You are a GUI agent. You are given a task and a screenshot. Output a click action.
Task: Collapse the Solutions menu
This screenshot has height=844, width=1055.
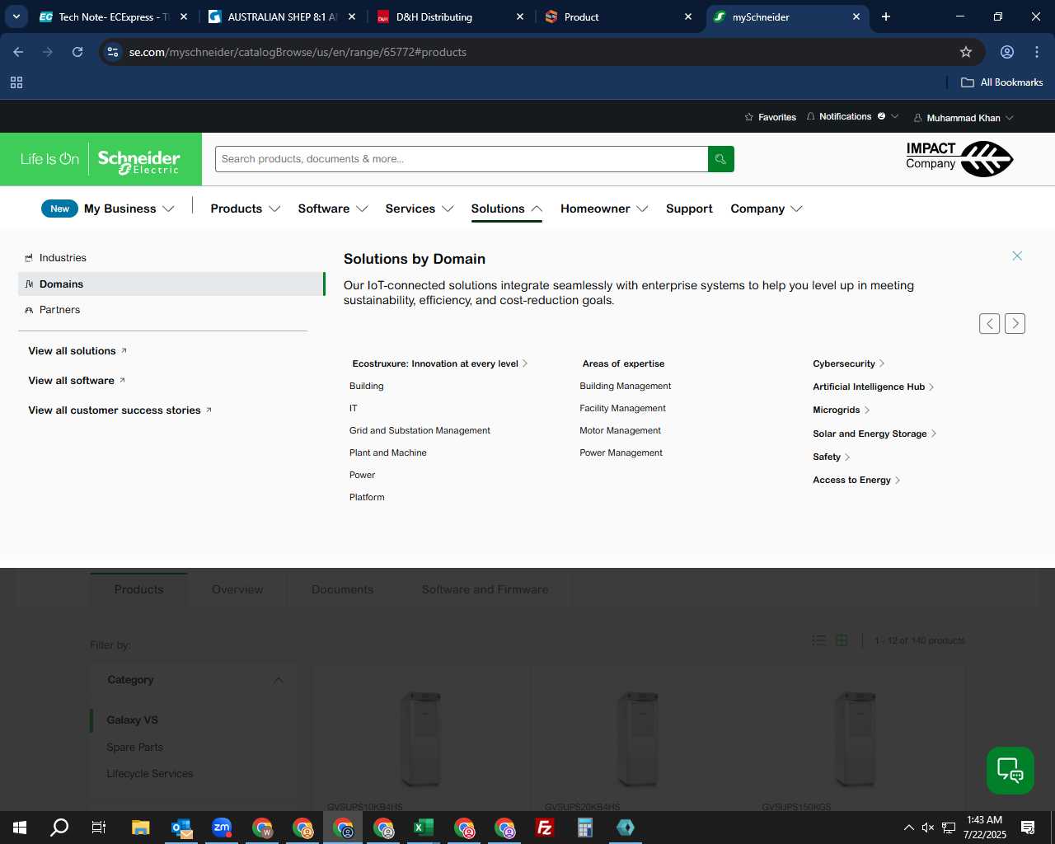507,209
